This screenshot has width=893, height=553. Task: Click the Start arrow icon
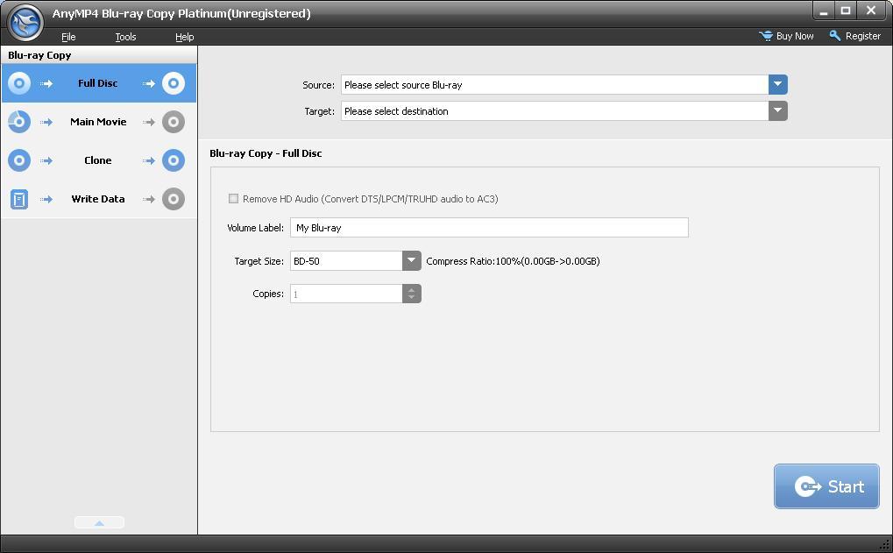pyautogui.click(x=807, y=486)
